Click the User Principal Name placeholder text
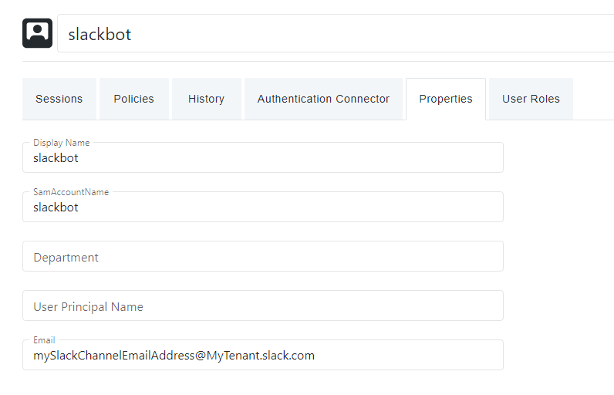The height and width of the screenshot is (395, 614). [x=88, y=306]
